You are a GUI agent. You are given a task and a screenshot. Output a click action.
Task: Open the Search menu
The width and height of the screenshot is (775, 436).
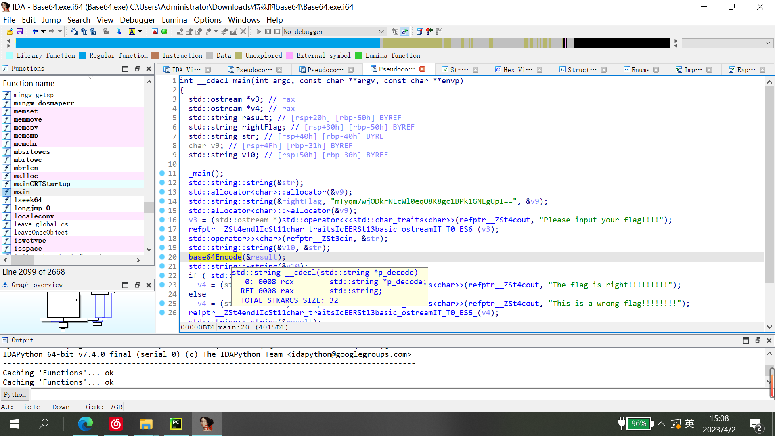click(x=79, y=20)
